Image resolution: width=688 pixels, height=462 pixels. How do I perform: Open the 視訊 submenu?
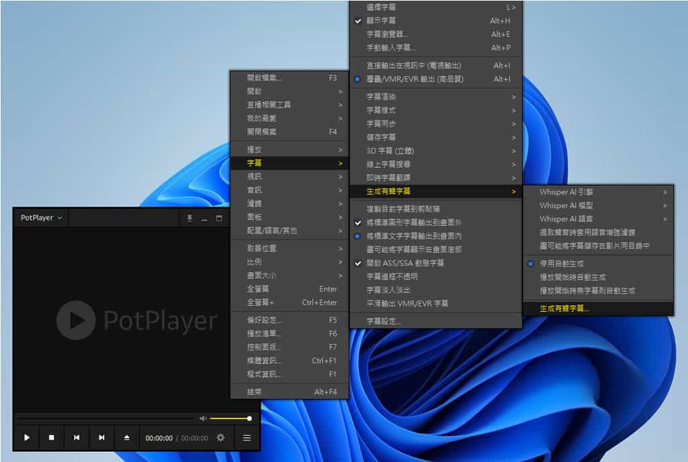tap(289, 177)
